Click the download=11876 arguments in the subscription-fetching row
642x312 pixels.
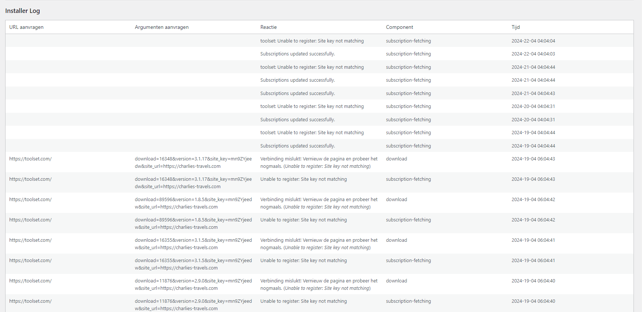click(193, 305)
